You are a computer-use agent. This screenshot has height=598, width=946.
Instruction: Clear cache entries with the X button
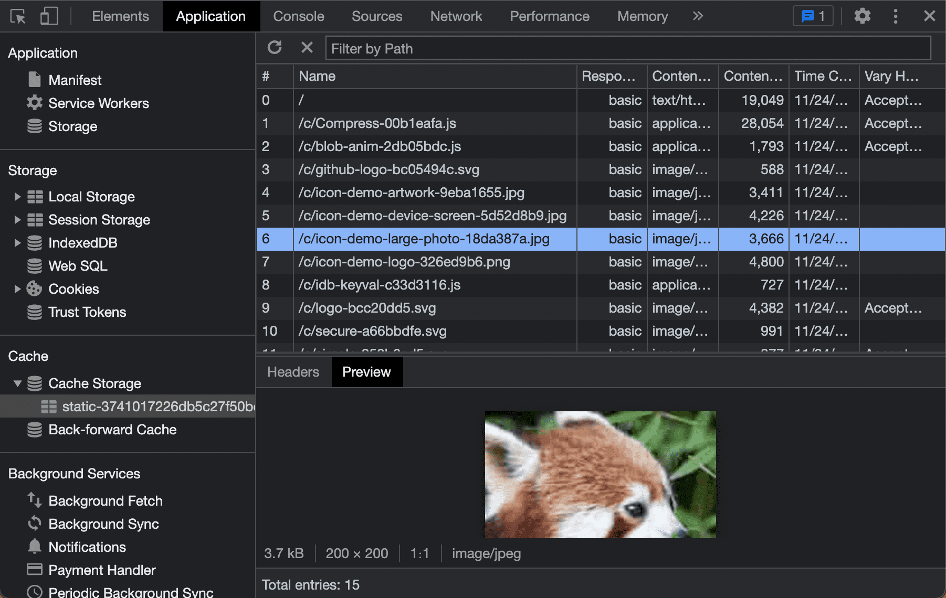click(307, 48)
